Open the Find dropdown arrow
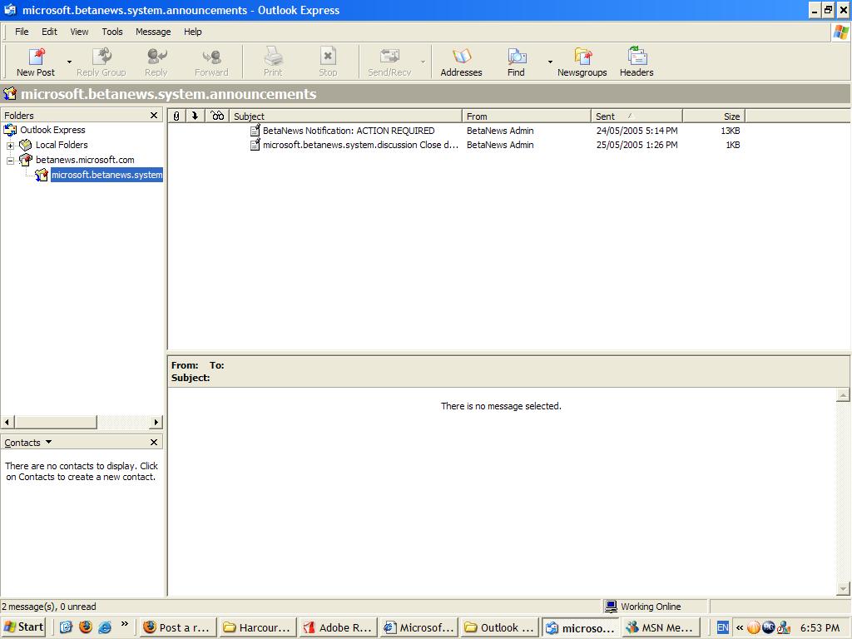The width and height of the screenshot is (852, 639). click(x=550, y=62)
